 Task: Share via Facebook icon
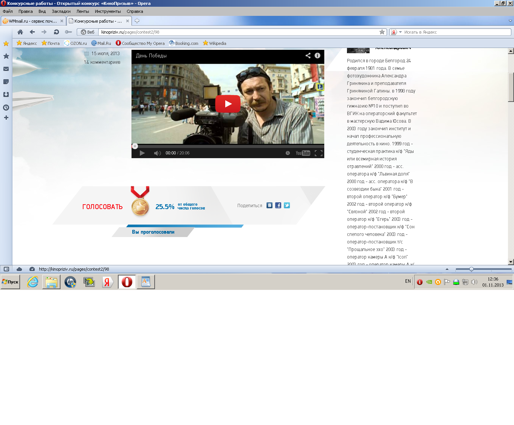coord(278,205)
